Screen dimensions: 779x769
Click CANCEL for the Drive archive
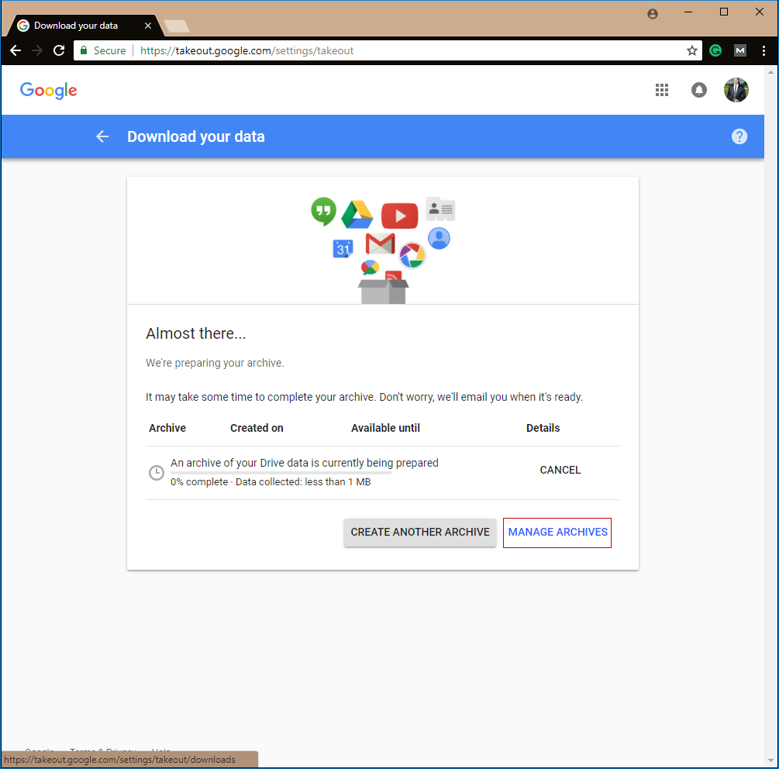pyautogui.click(x=560, y=470)
